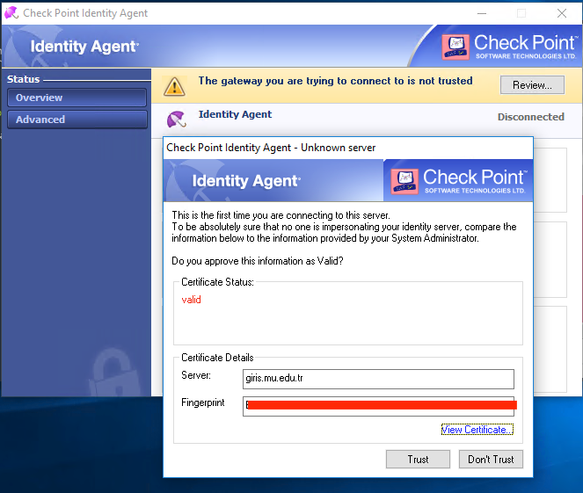The image size is (583, 493).
Task: Click the Server field showing giris.mu.edu.tr
Action: point(378,379)
